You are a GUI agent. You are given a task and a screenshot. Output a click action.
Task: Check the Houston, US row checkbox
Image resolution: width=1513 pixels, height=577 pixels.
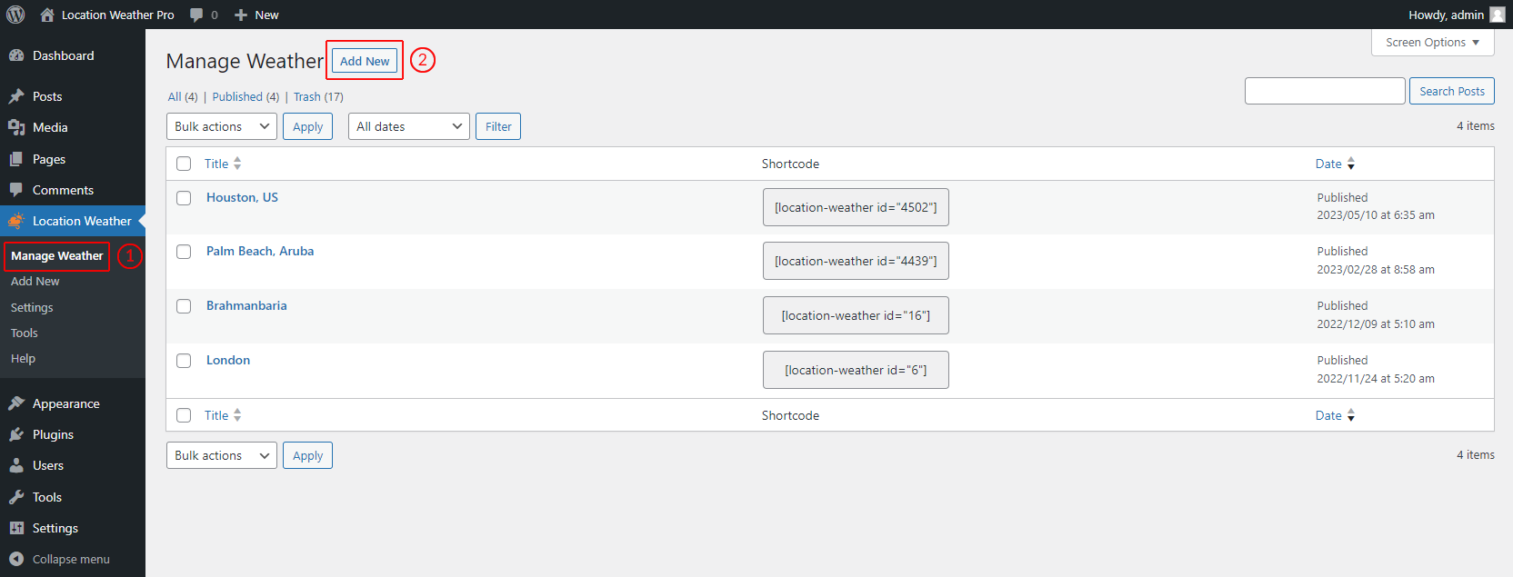click(x=184, y=198)
